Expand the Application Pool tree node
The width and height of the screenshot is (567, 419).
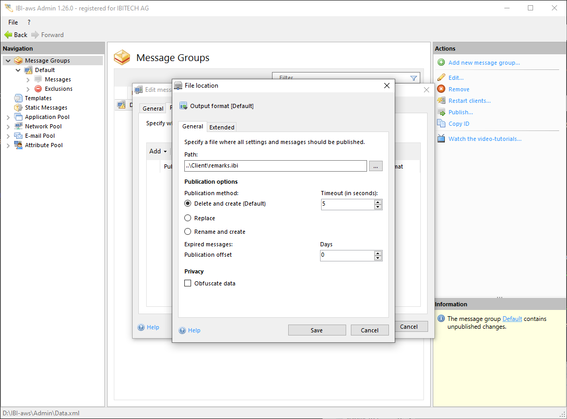8,117
